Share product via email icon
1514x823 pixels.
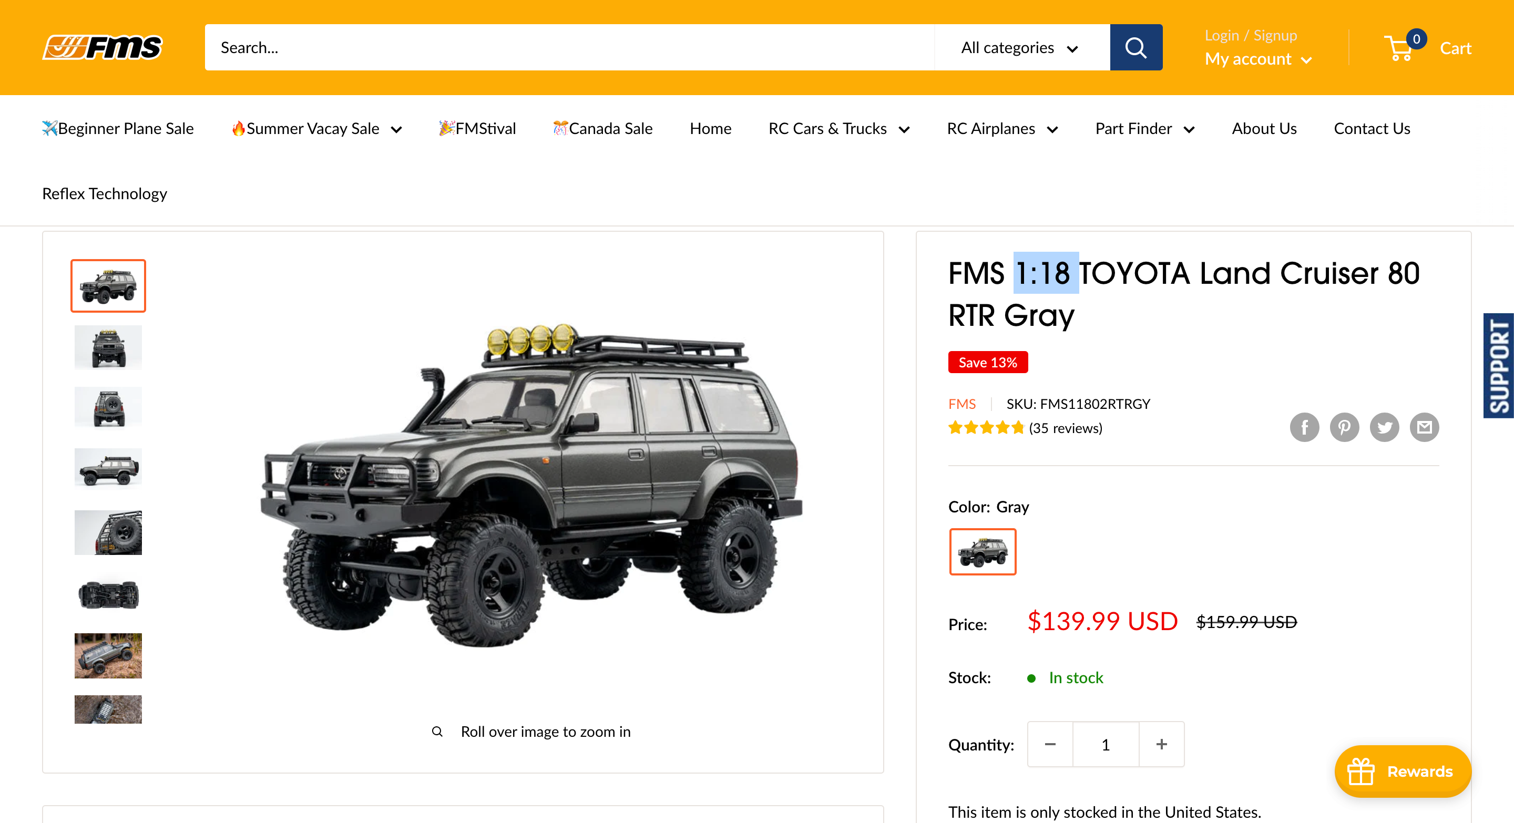tap(1424, 427)
